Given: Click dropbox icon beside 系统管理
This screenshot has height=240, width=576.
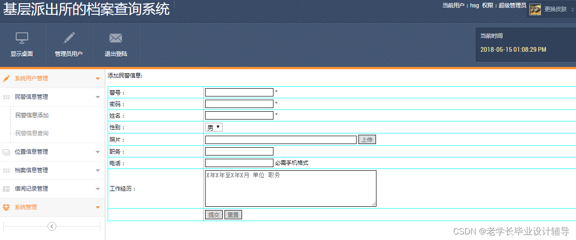Looking at the screenshot, I should (6, 207).
